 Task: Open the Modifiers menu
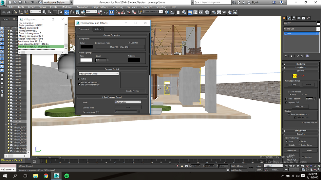pos(67,7)
